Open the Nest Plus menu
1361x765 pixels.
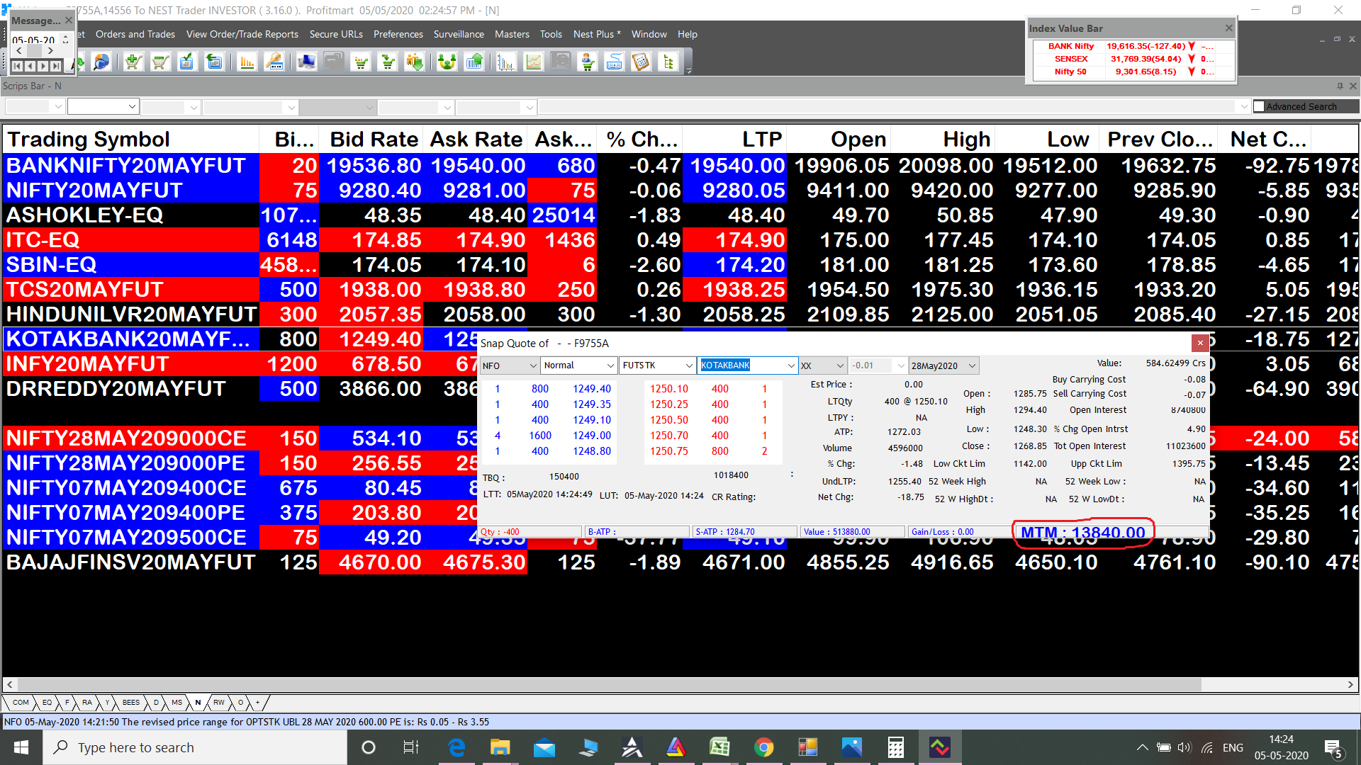pyautogui.click(x=597, y=34)
